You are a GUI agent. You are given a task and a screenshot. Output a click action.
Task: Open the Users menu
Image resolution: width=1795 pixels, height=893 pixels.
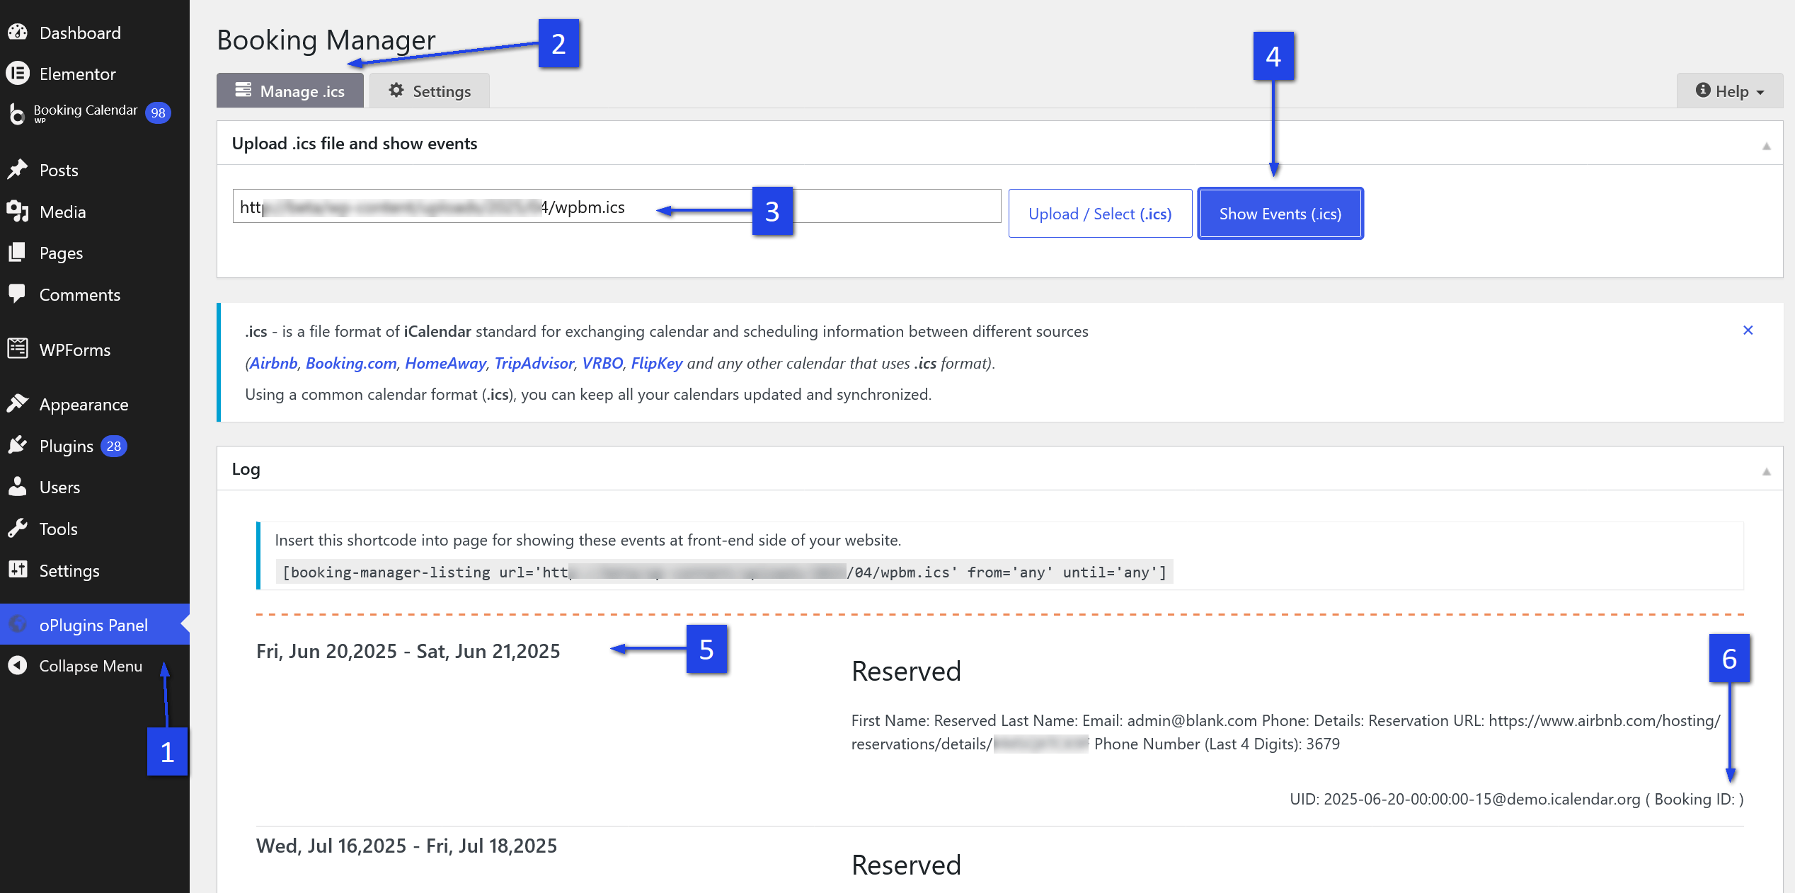(95, 487)
